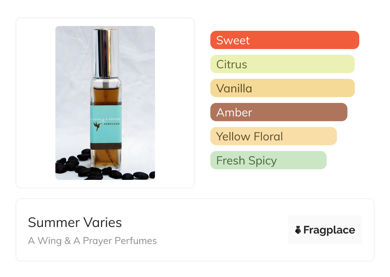This screenshot has height=277, width=390.
Task: Click the PERFUMES text on bottle label
Action: click(112, 123)
